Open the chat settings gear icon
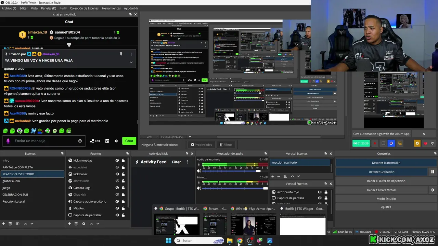The width and height of the screenshot is (438, 246). (116, 141)
